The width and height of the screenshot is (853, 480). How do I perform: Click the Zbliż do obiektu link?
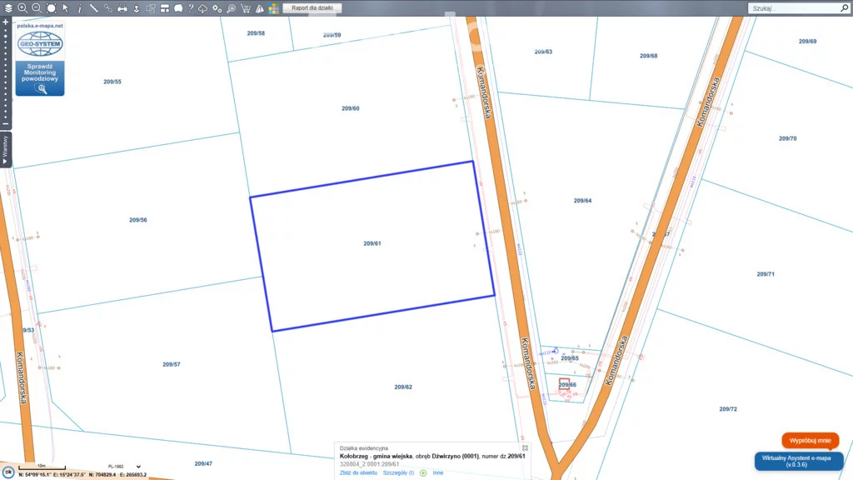(358, 472)
